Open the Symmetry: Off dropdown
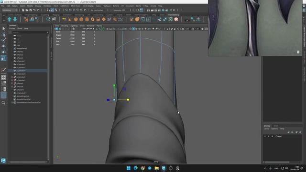 [x=119, y=10]
